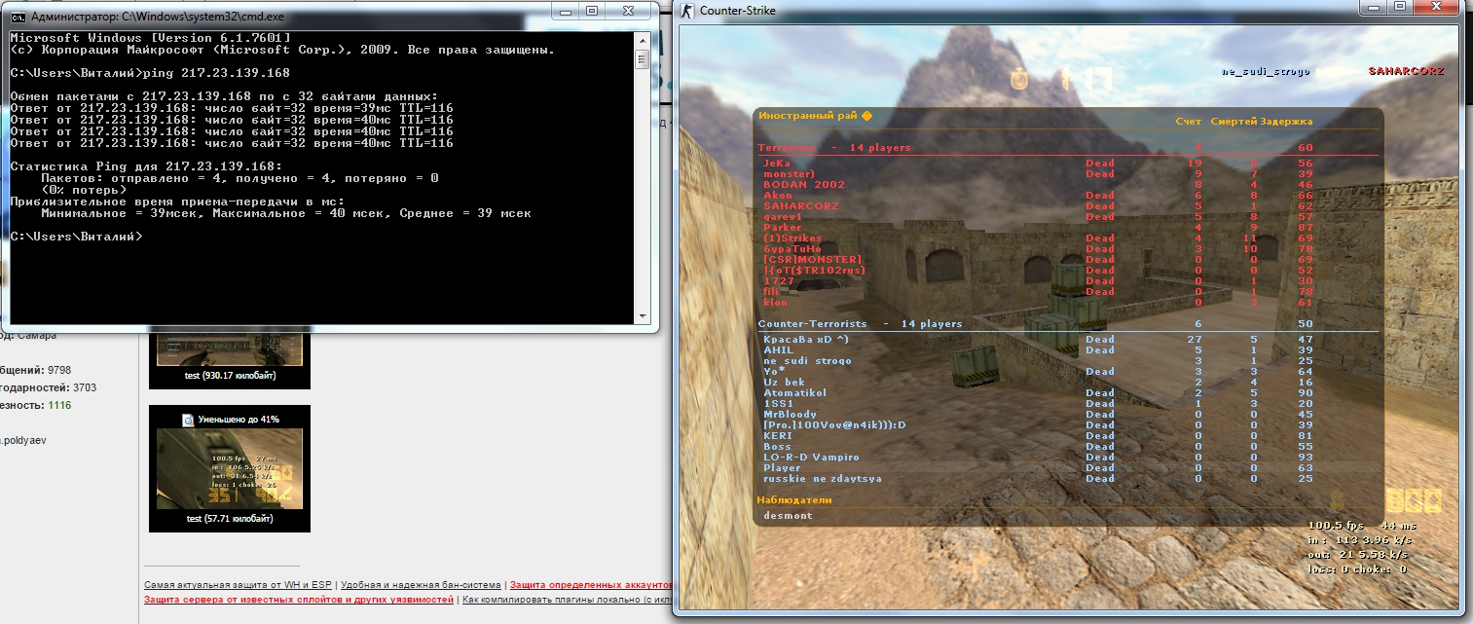Open link Удобная и надежная бан-система
This screenshot has width=1473, height=624.
click(421, 585)
